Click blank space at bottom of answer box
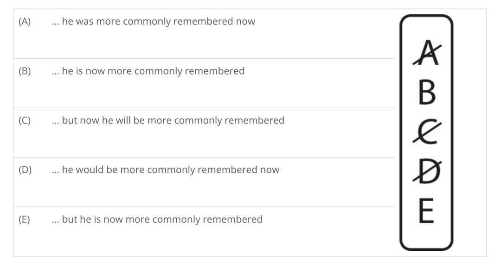The image size is (501, 267). pos(427,236)
